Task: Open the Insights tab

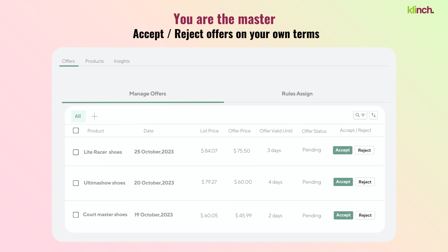Action: tap(122, 61)
